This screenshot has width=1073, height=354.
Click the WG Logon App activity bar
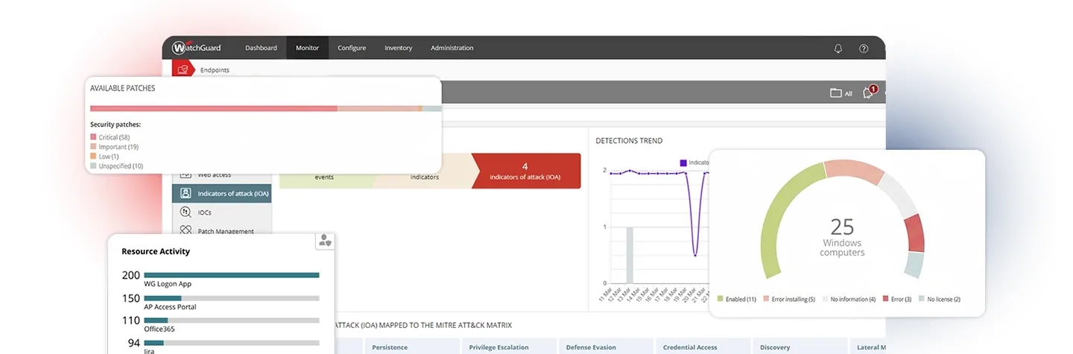232,275
